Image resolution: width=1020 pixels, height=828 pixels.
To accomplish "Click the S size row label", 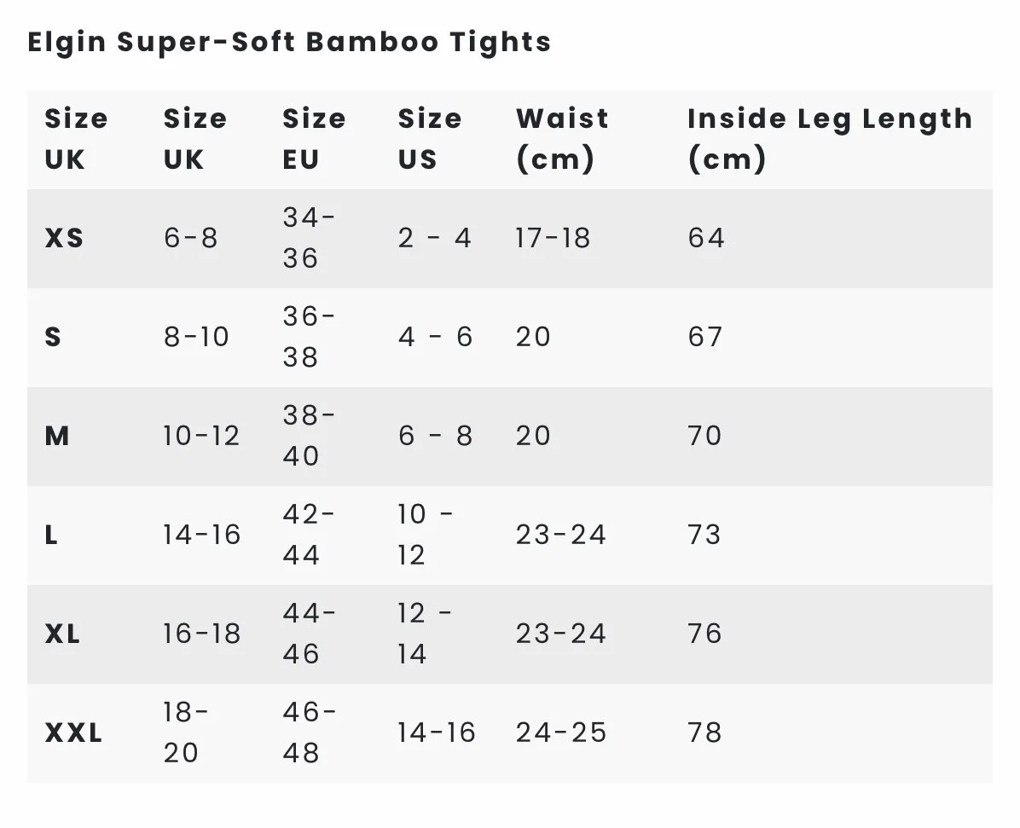I will point(53,337).
